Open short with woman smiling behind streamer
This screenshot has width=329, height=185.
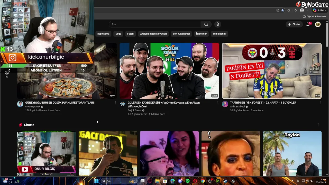(169, 154)
